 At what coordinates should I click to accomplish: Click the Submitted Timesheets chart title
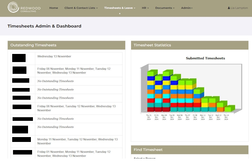(205, 58)
